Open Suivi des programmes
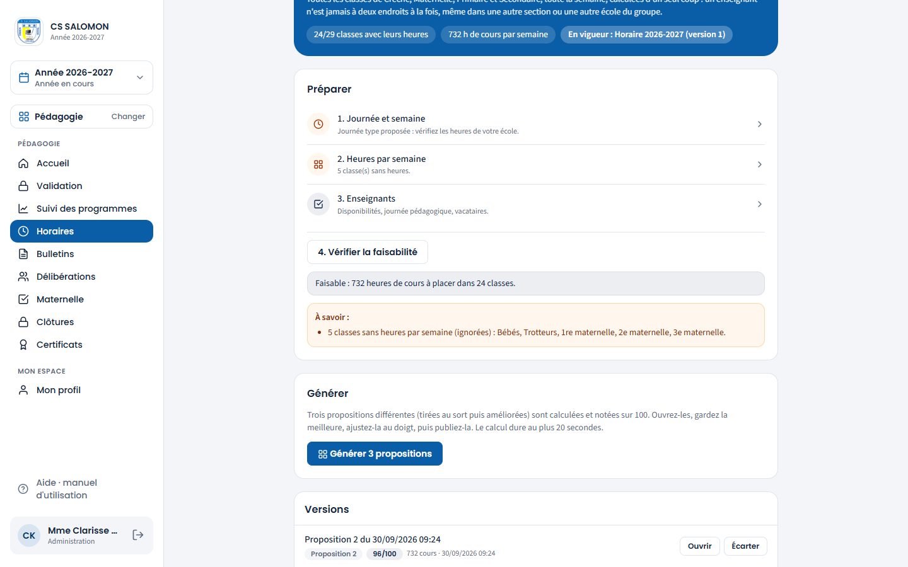908x567 pixels. [x=81, y=209]
